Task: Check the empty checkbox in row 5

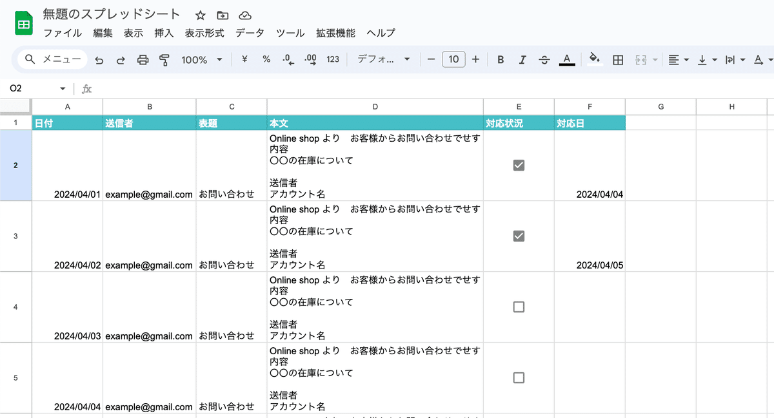Action: [x=519, y=377]
